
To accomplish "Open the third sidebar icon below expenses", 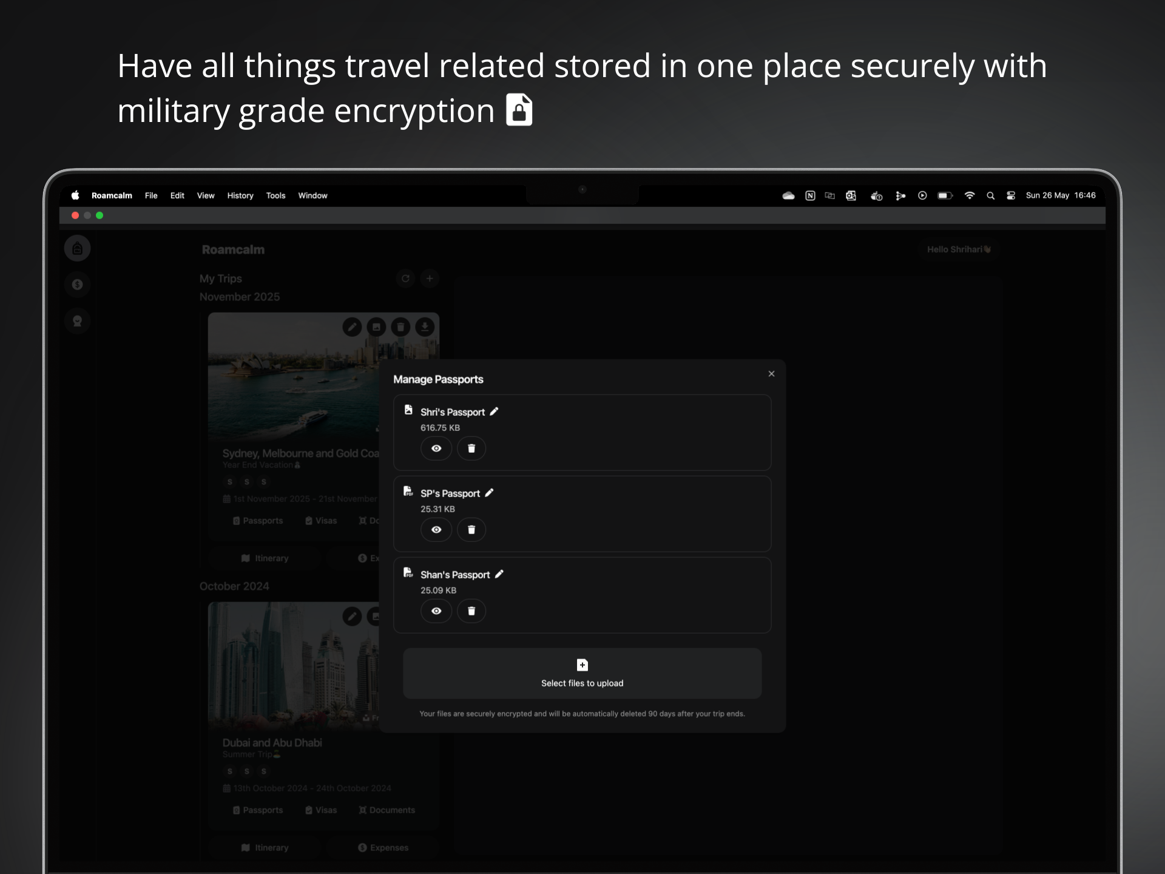I will coord(77,321).
